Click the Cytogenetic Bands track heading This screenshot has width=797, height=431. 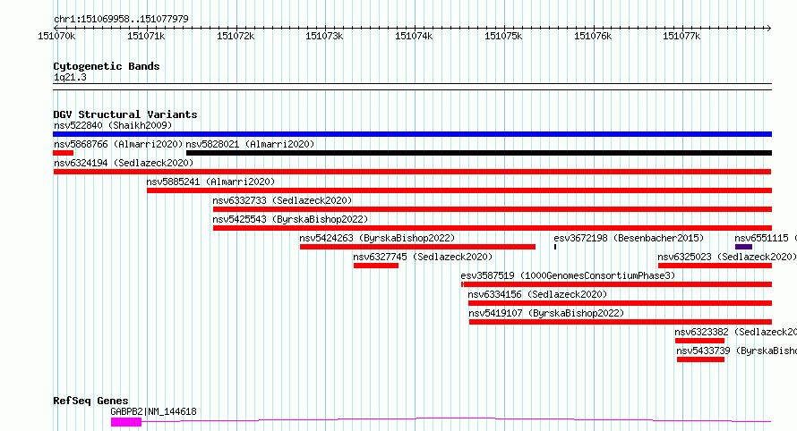click(x=107, y=66)
